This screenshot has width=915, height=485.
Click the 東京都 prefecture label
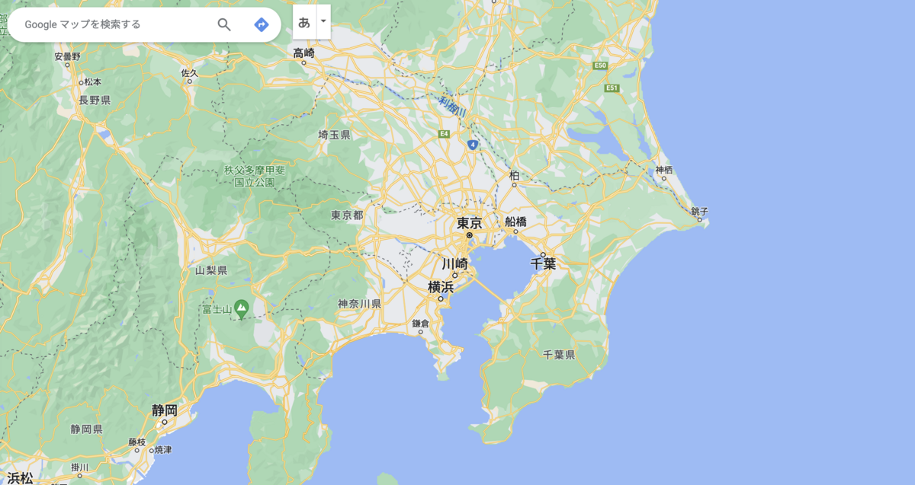pos(347,215)
